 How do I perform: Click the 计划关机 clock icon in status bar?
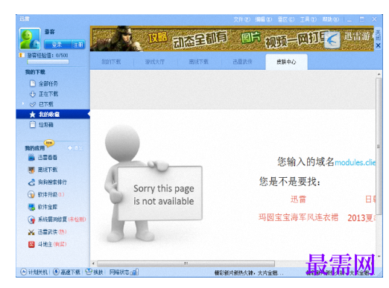point(23,272)
